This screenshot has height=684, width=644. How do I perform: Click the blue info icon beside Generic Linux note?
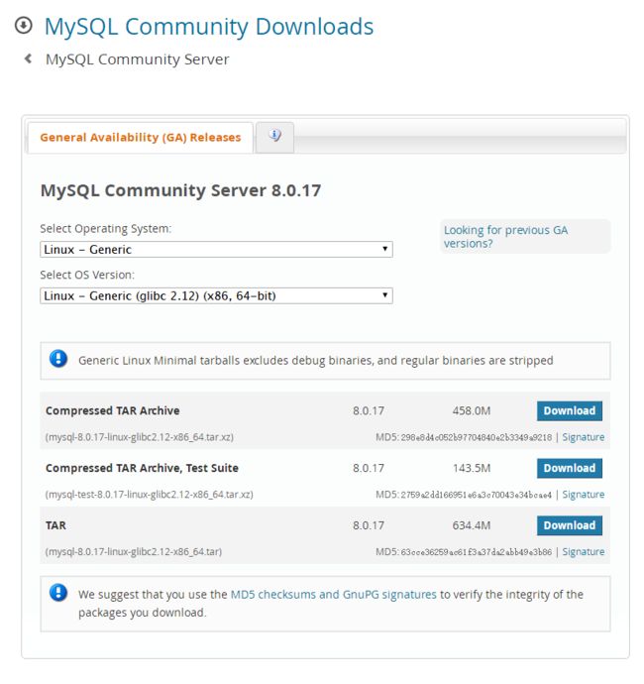(x=58, y=359)
